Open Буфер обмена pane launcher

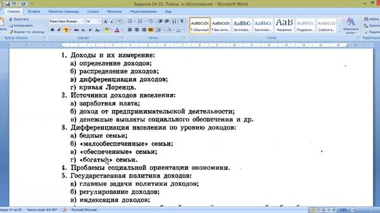[x=44, y=38]
